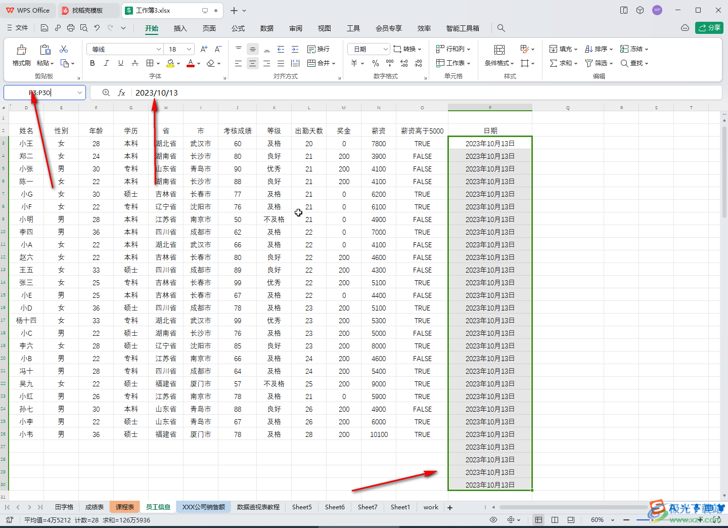728x528 pixels.
Task: Click the Paste (粘贴) clipboard icon
Action: [45, 50]
